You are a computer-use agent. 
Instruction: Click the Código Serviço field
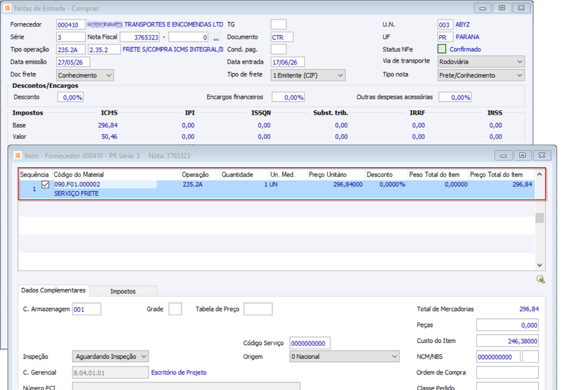click(310, 343)
